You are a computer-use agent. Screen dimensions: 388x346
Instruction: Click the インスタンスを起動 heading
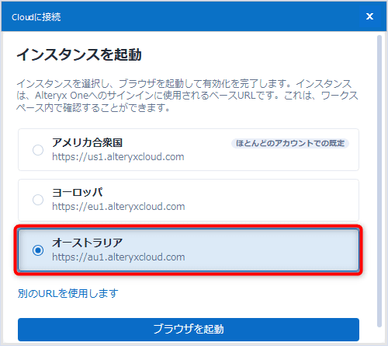point(79,54)
